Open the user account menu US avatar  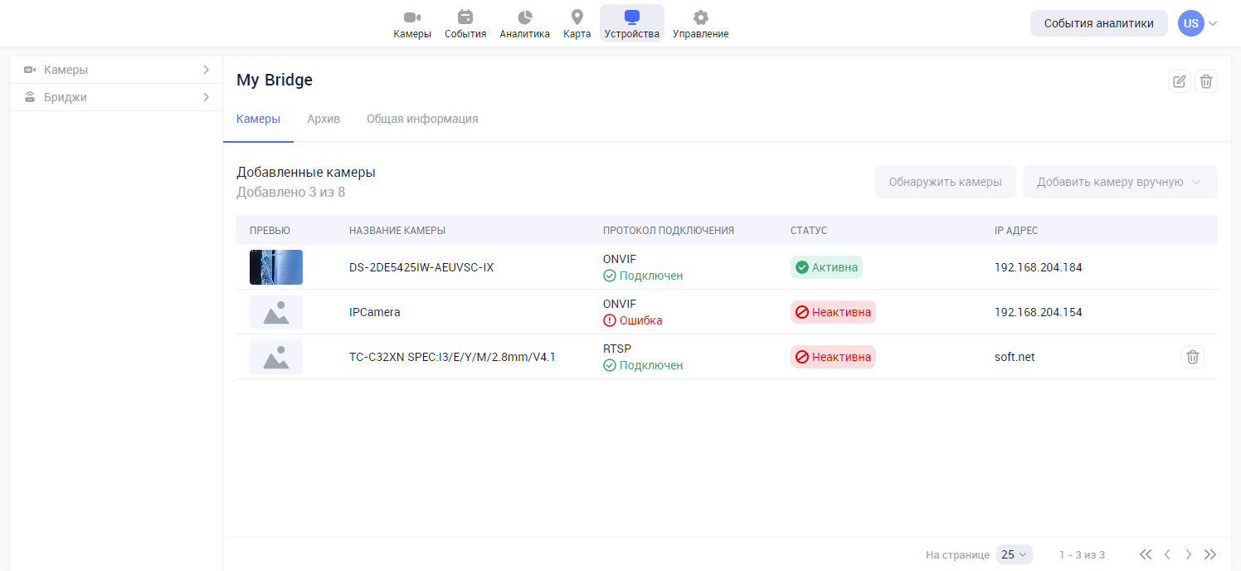1191,23
